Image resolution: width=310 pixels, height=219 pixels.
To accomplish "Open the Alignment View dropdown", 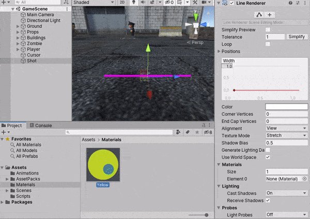I will pyautogui.click(x=287, y=128).
